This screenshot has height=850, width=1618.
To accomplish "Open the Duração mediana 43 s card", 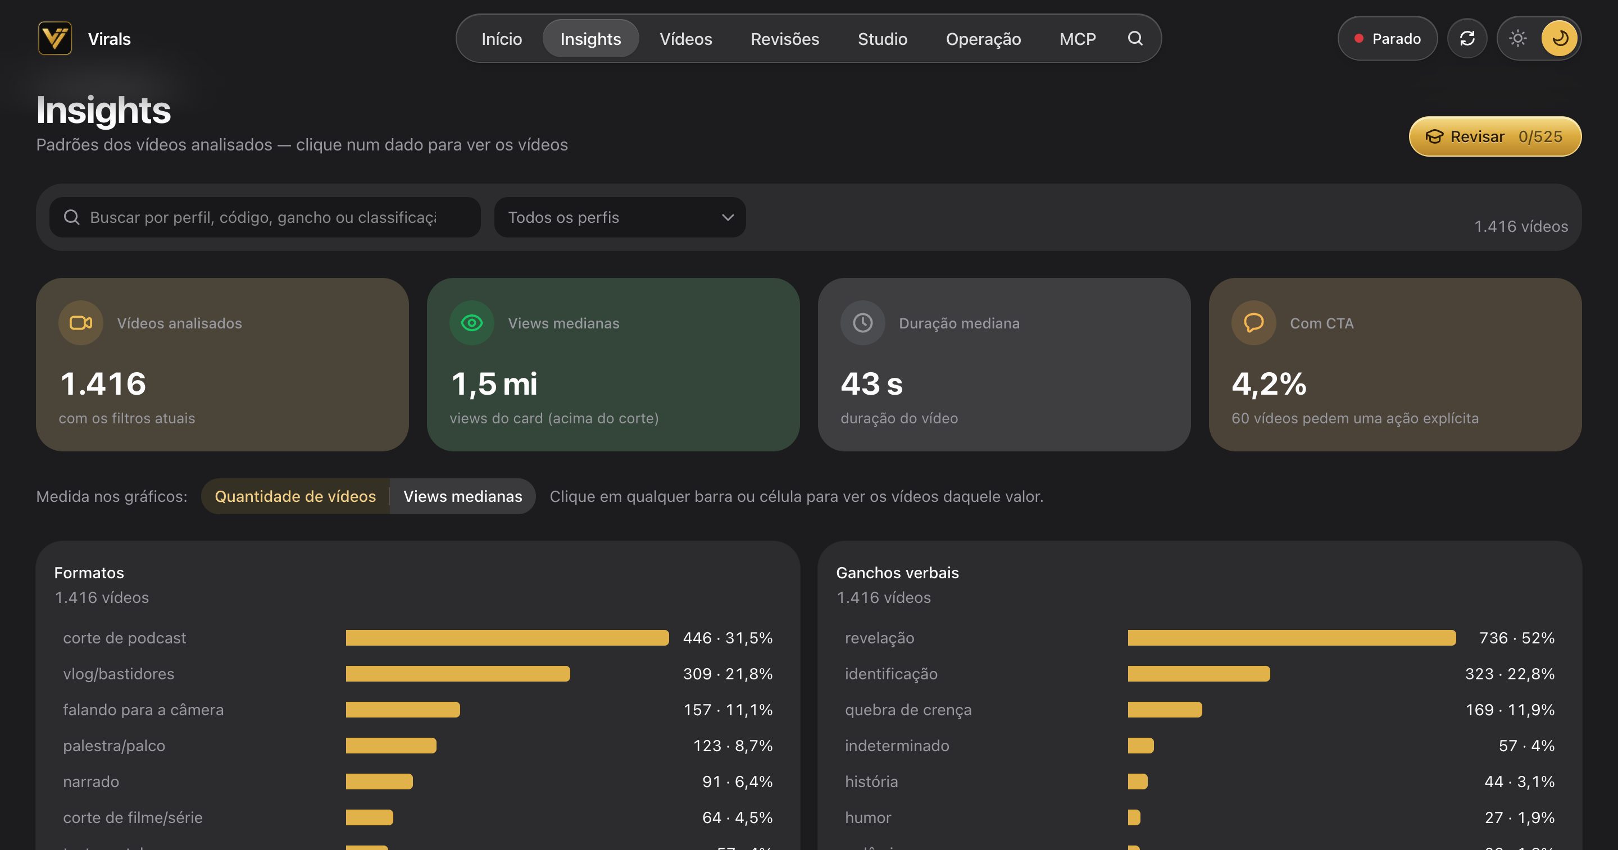I will pyautogui.click(x=1004, y=364).
